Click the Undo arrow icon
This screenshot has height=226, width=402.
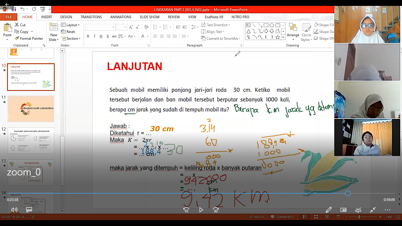23,9
